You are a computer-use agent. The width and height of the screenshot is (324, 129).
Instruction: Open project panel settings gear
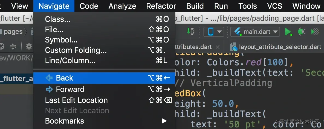pos(29,47)
